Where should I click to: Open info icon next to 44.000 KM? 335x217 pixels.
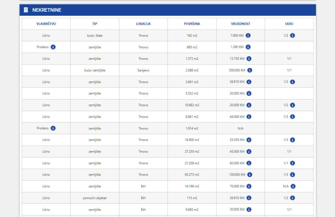coord(249,116)
